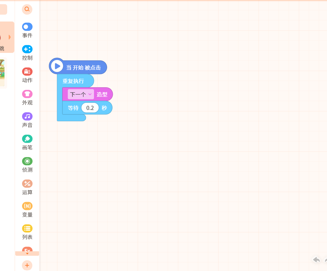Select the 当 开始 被点击 hat block
The width and height of the screenshot is (327, 271).
pos(84,68)
